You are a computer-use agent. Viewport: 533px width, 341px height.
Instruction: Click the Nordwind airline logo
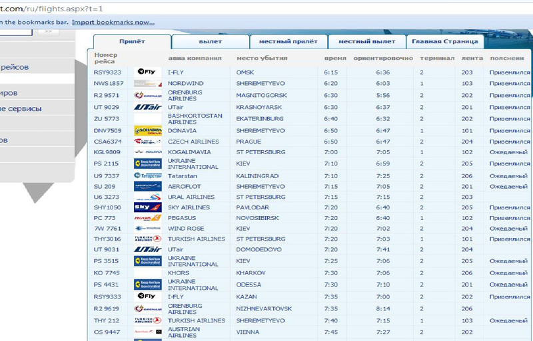tap(147, 84)
